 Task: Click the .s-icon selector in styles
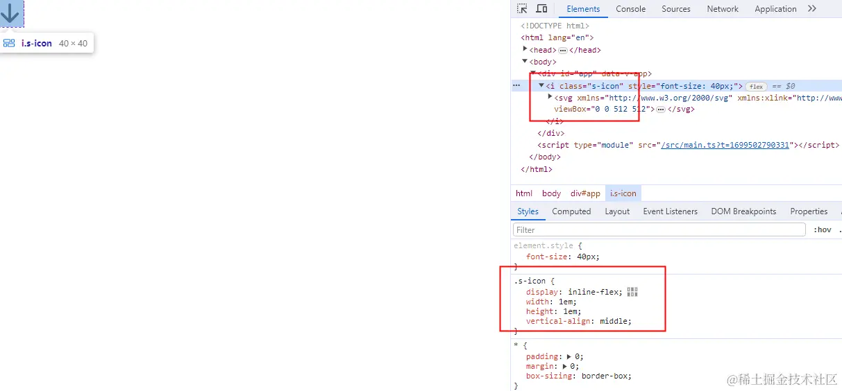[530, 281]
